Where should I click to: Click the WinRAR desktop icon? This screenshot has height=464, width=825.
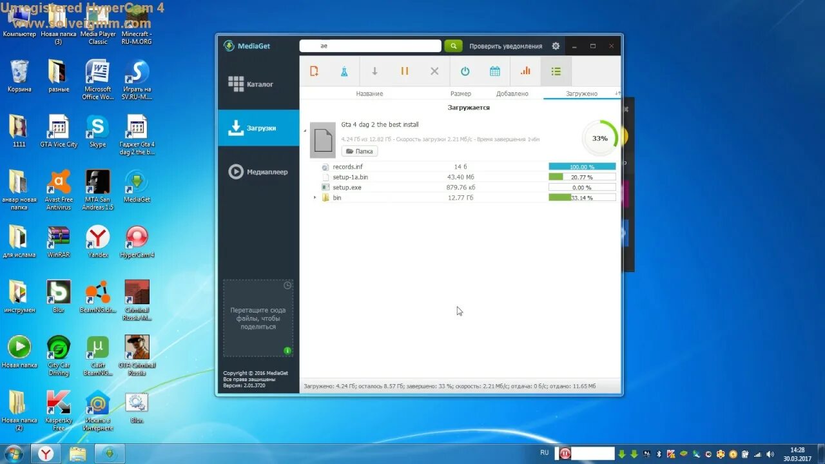tap(59, 242)
